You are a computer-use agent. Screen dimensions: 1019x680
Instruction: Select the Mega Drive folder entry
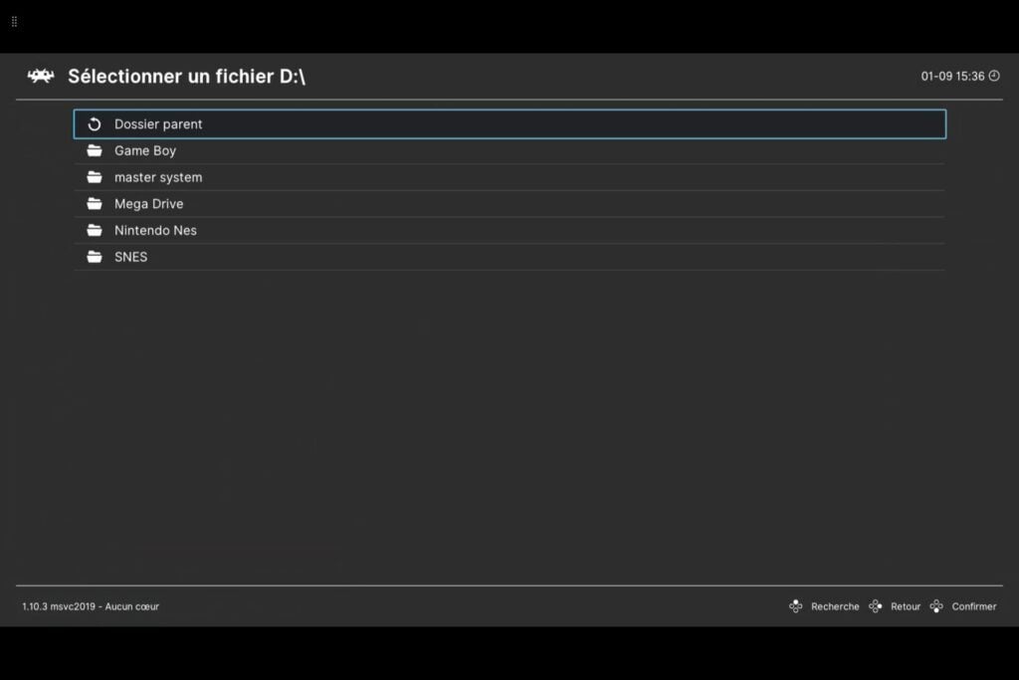point(509,204)
